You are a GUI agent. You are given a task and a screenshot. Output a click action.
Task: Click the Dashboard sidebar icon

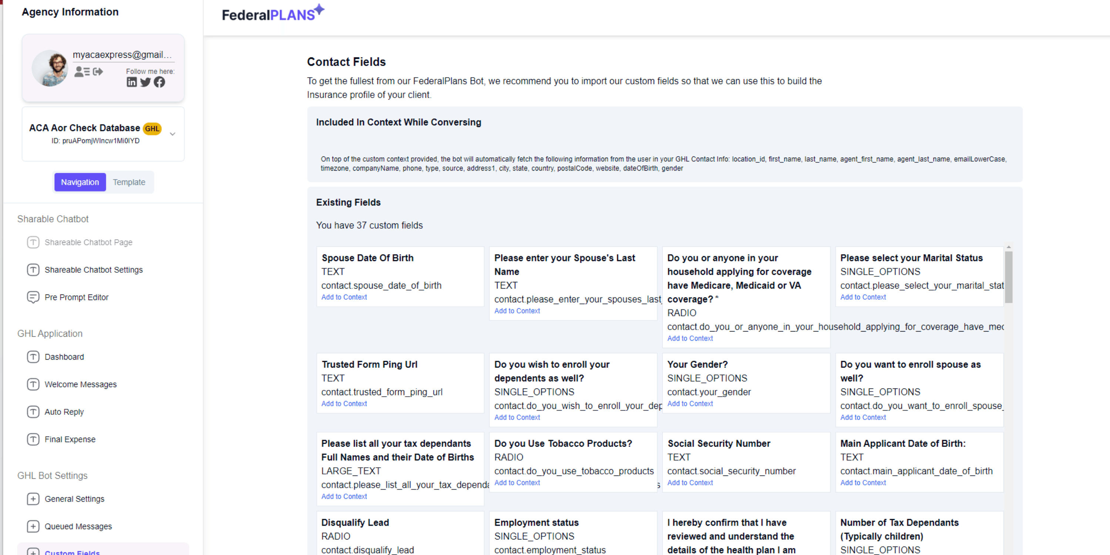[33, 357]
